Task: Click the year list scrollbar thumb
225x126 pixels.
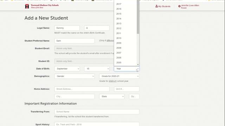Action: (x=138, y=17)
